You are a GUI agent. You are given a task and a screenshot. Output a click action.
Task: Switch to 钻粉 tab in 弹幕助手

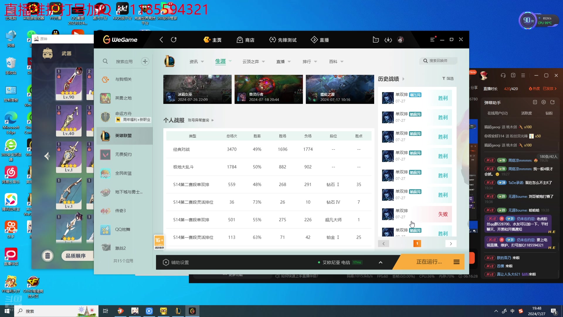[549, 113]
